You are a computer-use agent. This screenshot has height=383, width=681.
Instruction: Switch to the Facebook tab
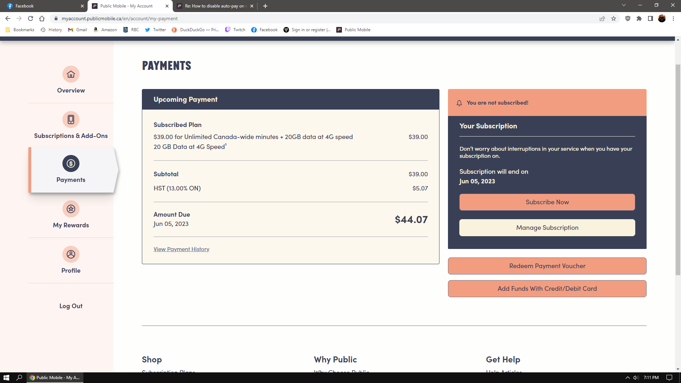coord(43,6)
